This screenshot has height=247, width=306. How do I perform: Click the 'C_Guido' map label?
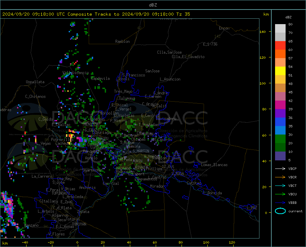click(46, 119)
